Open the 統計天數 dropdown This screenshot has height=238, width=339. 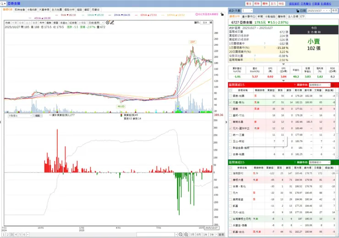pyautogui.click(x=247, y=11)
